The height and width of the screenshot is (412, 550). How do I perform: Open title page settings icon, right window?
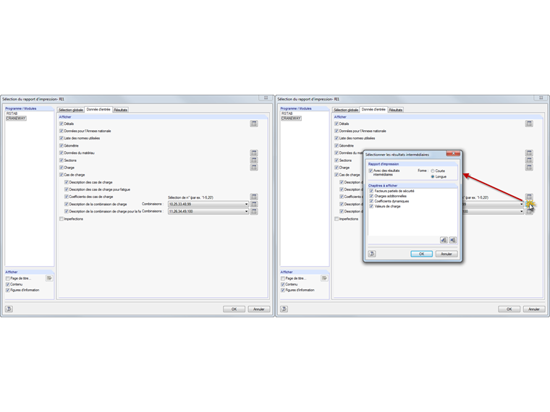pos(324,278)
